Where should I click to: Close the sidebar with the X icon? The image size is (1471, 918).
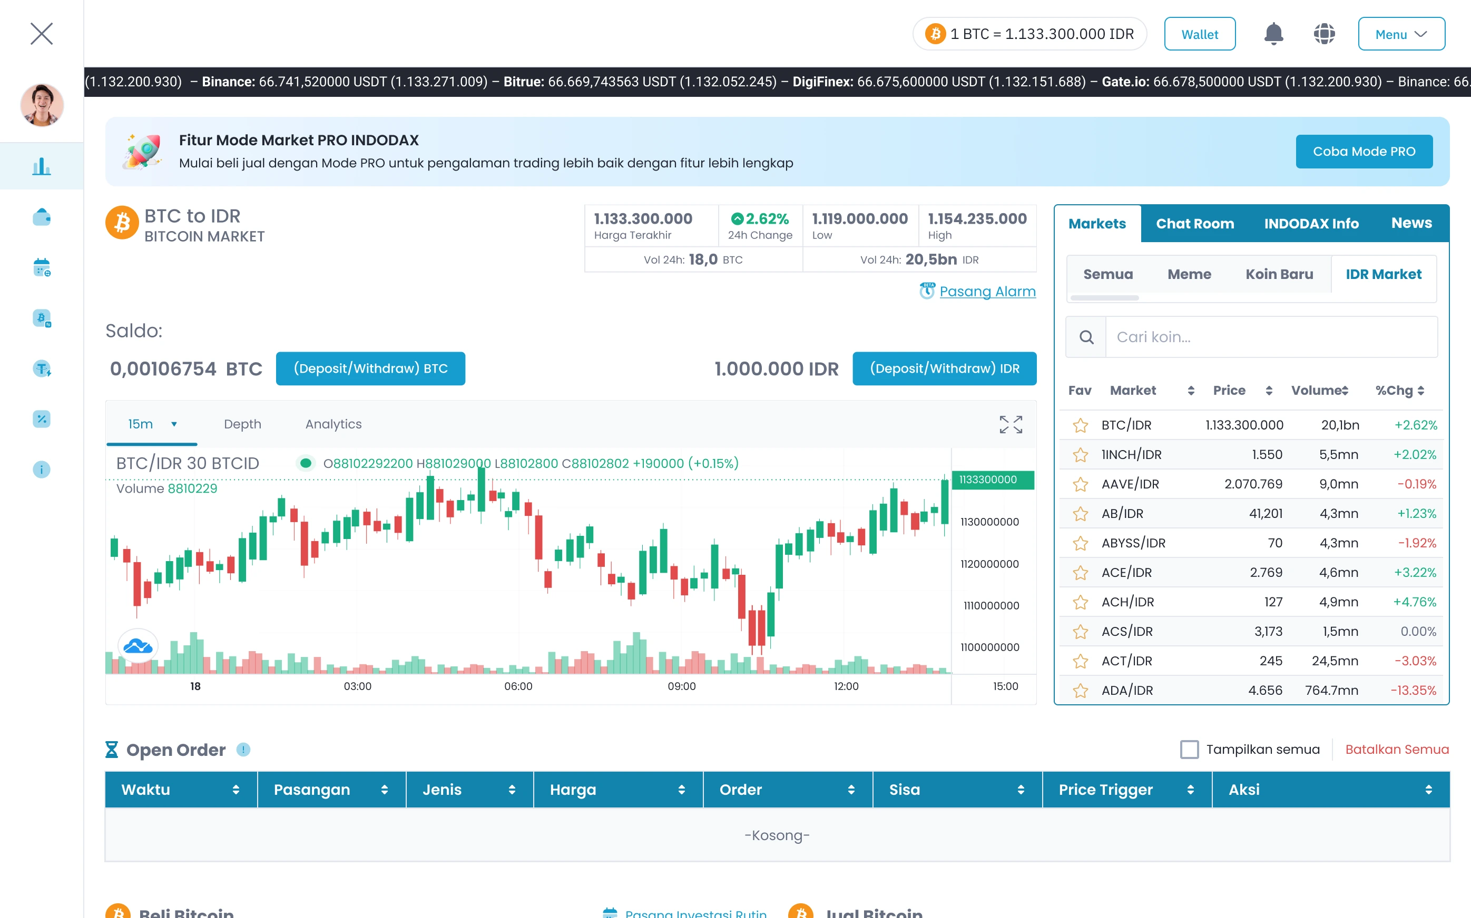(41, 33)
